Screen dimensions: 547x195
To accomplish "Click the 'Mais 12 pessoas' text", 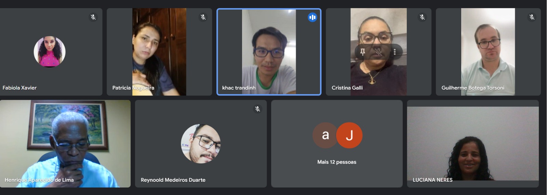I will tap(337, 162).
